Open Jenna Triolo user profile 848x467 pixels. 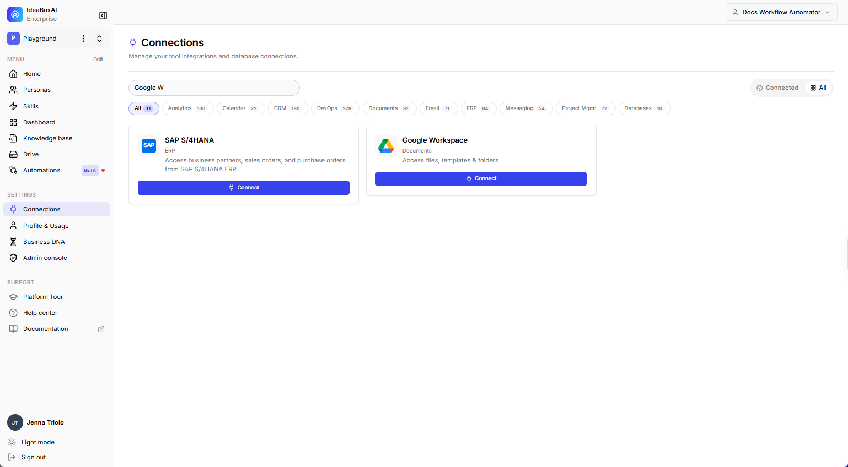tap(45, 422)
